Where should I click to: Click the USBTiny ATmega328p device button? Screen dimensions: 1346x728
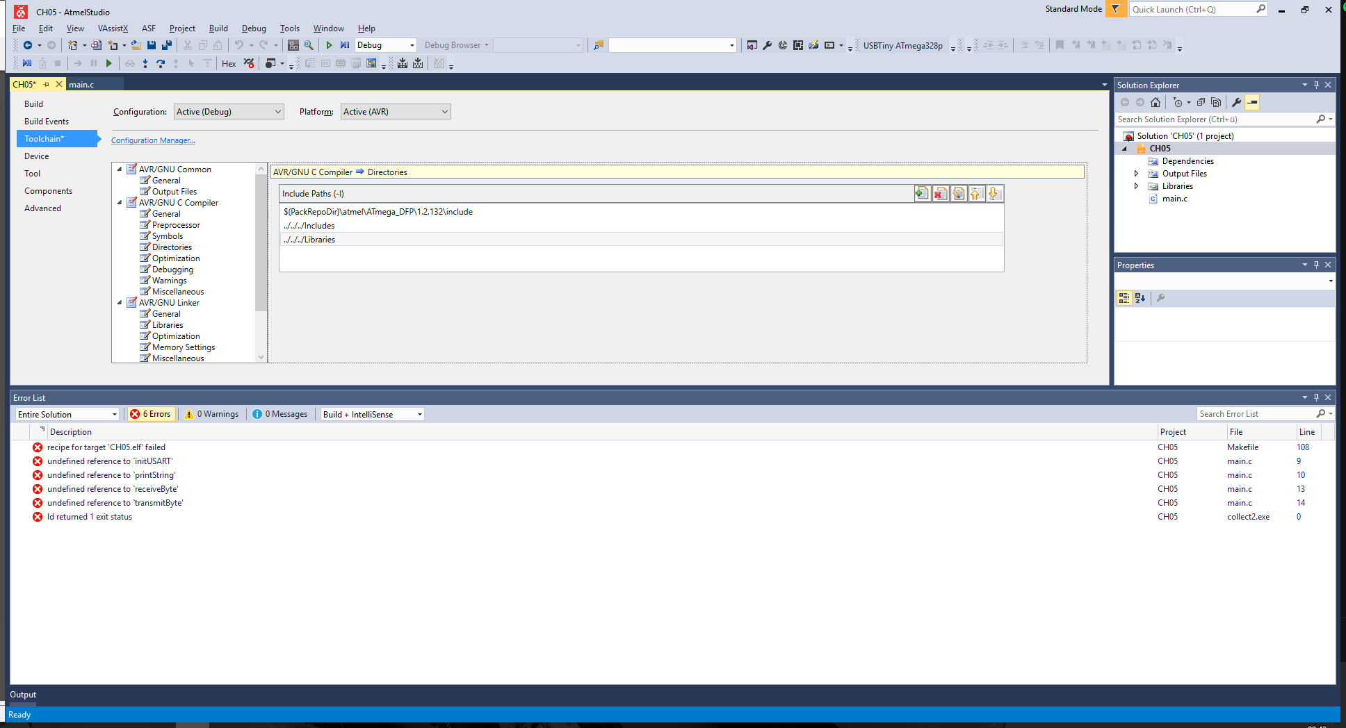tap(903, 46)
